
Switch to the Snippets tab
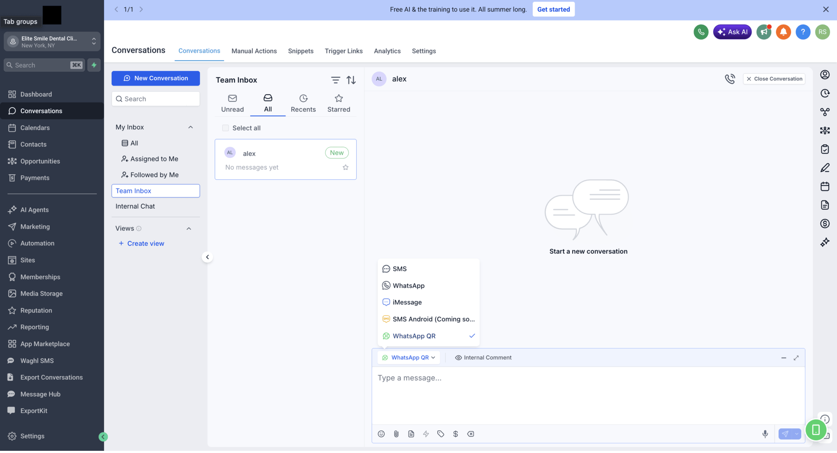click(300, 51)
